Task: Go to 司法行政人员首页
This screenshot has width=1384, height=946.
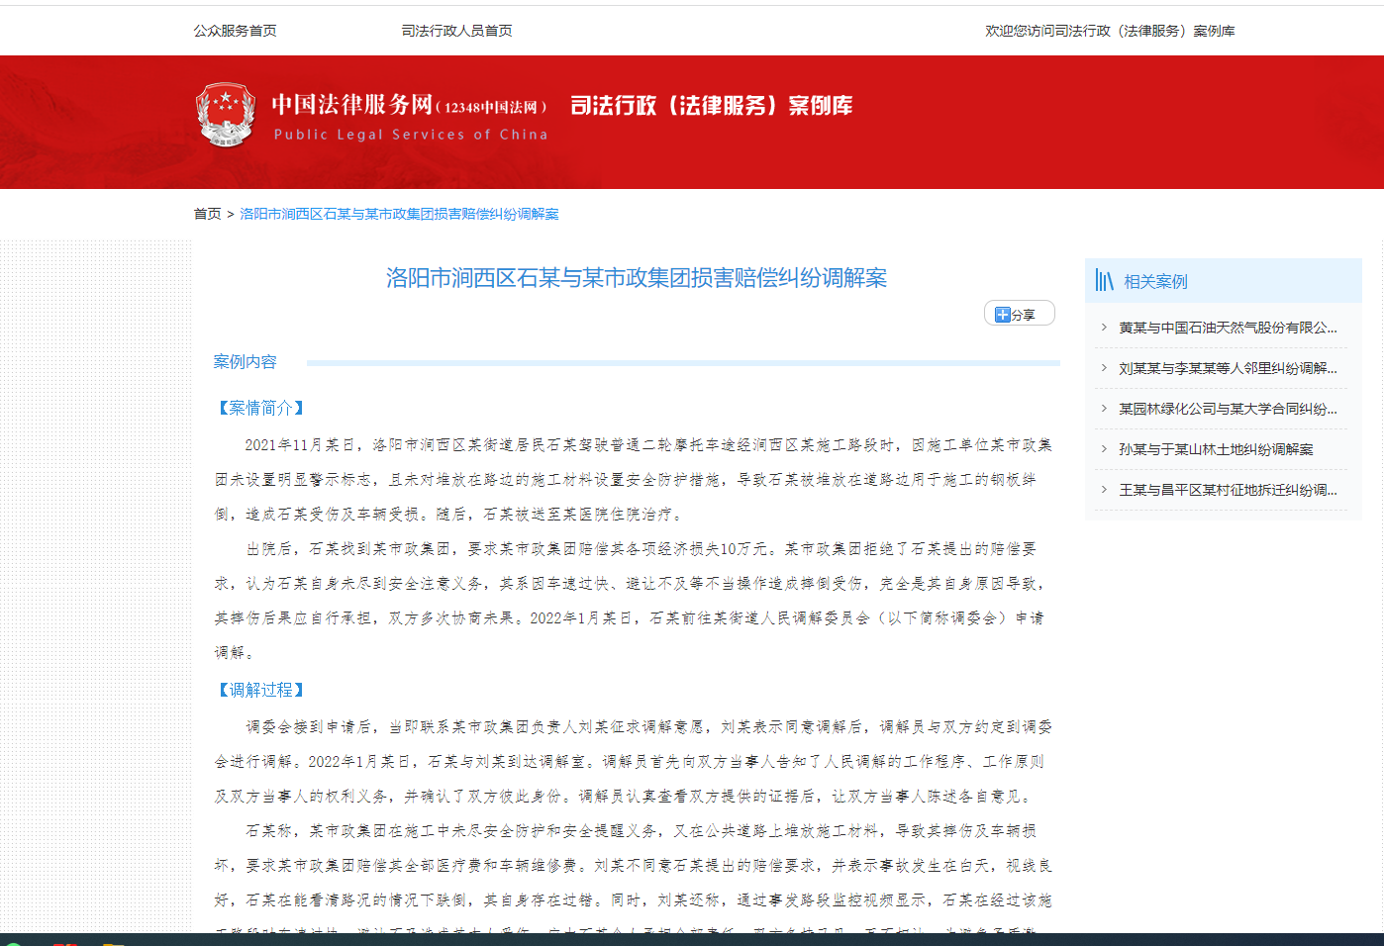Action: click(x=456, y=31)
